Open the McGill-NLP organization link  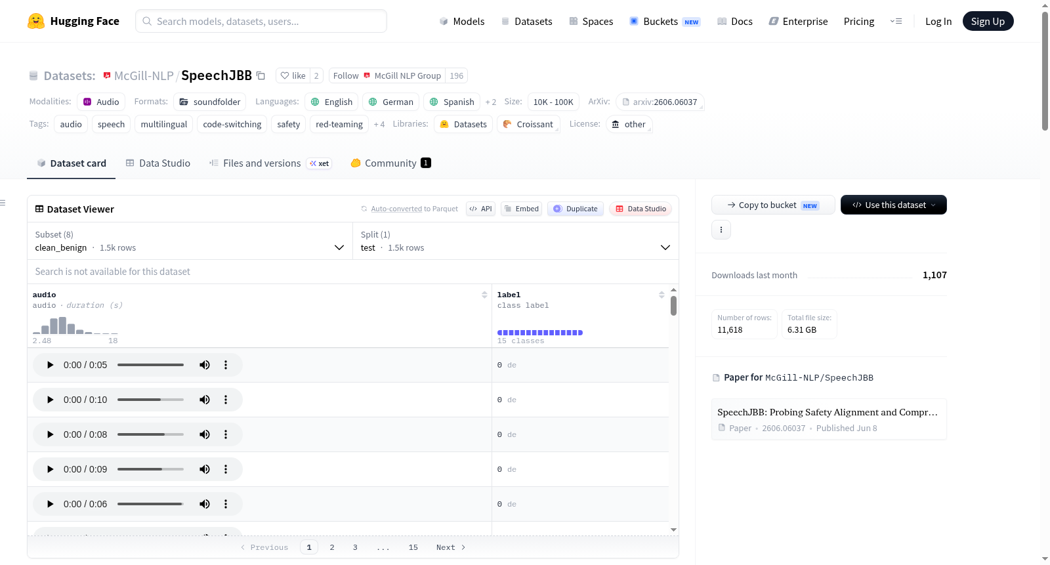pos(144,75)
